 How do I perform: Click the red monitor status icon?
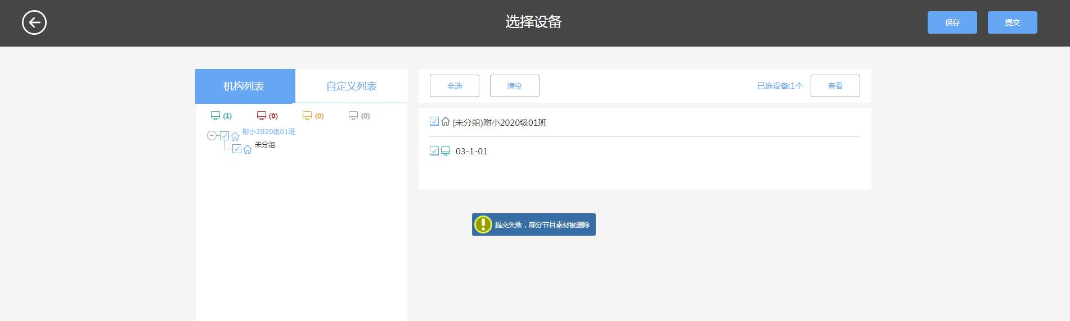pyautogui.click(x=262, y=116)
